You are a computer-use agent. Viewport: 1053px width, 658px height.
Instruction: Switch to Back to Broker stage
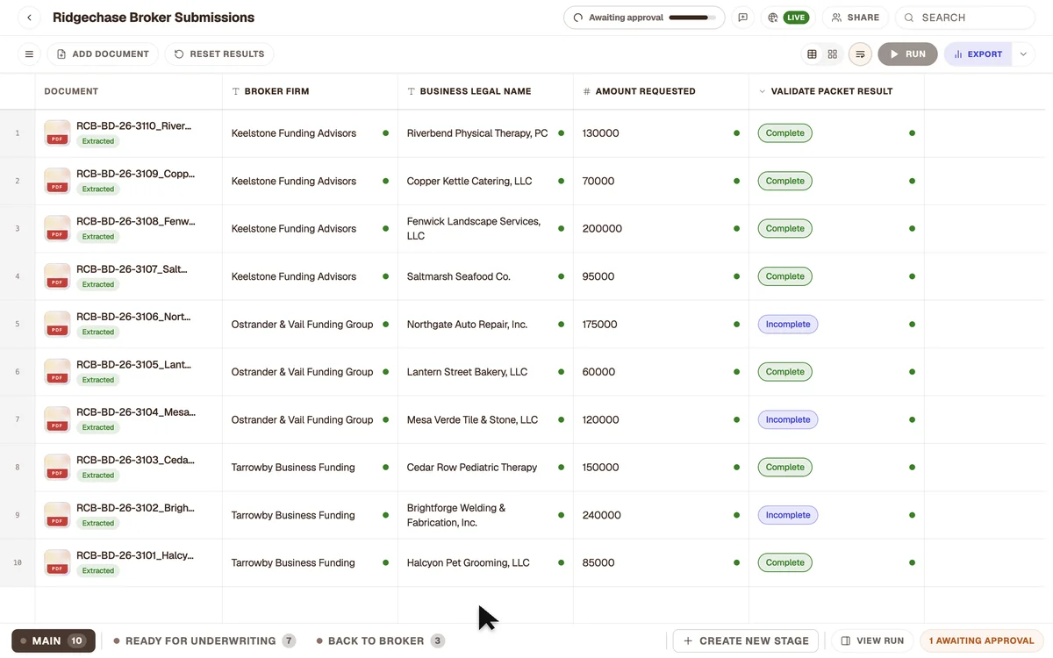[381, 641]
